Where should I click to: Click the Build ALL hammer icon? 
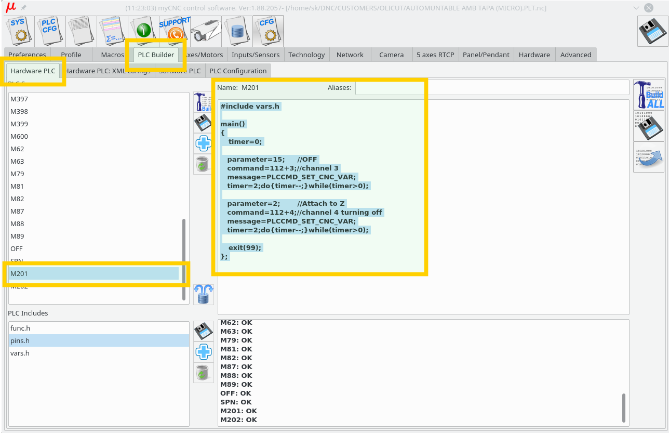tap(648, 95)
